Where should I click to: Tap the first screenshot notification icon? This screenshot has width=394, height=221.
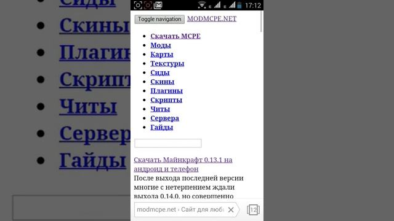click(138, 6)
